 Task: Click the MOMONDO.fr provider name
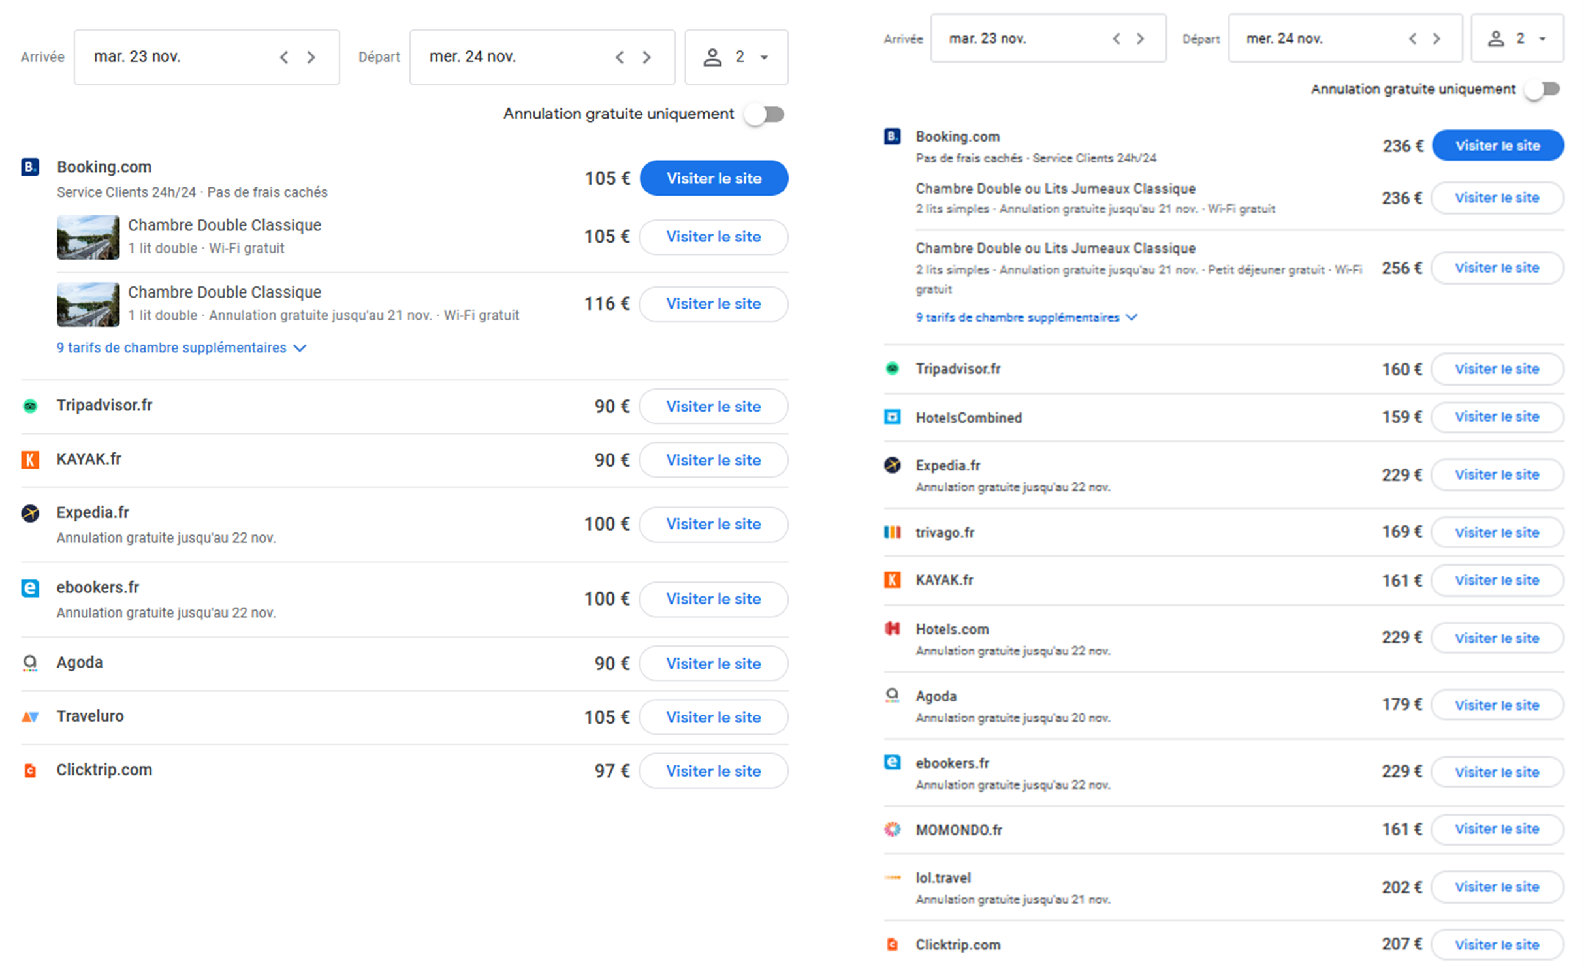pyautogui.click(x=958, y=830)
